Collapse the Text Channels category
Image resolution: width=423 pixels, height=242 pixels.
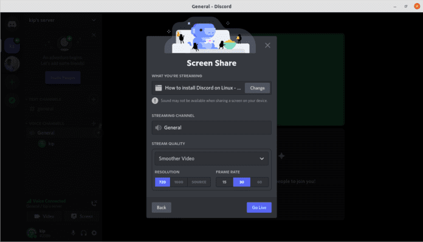(44, 99)
